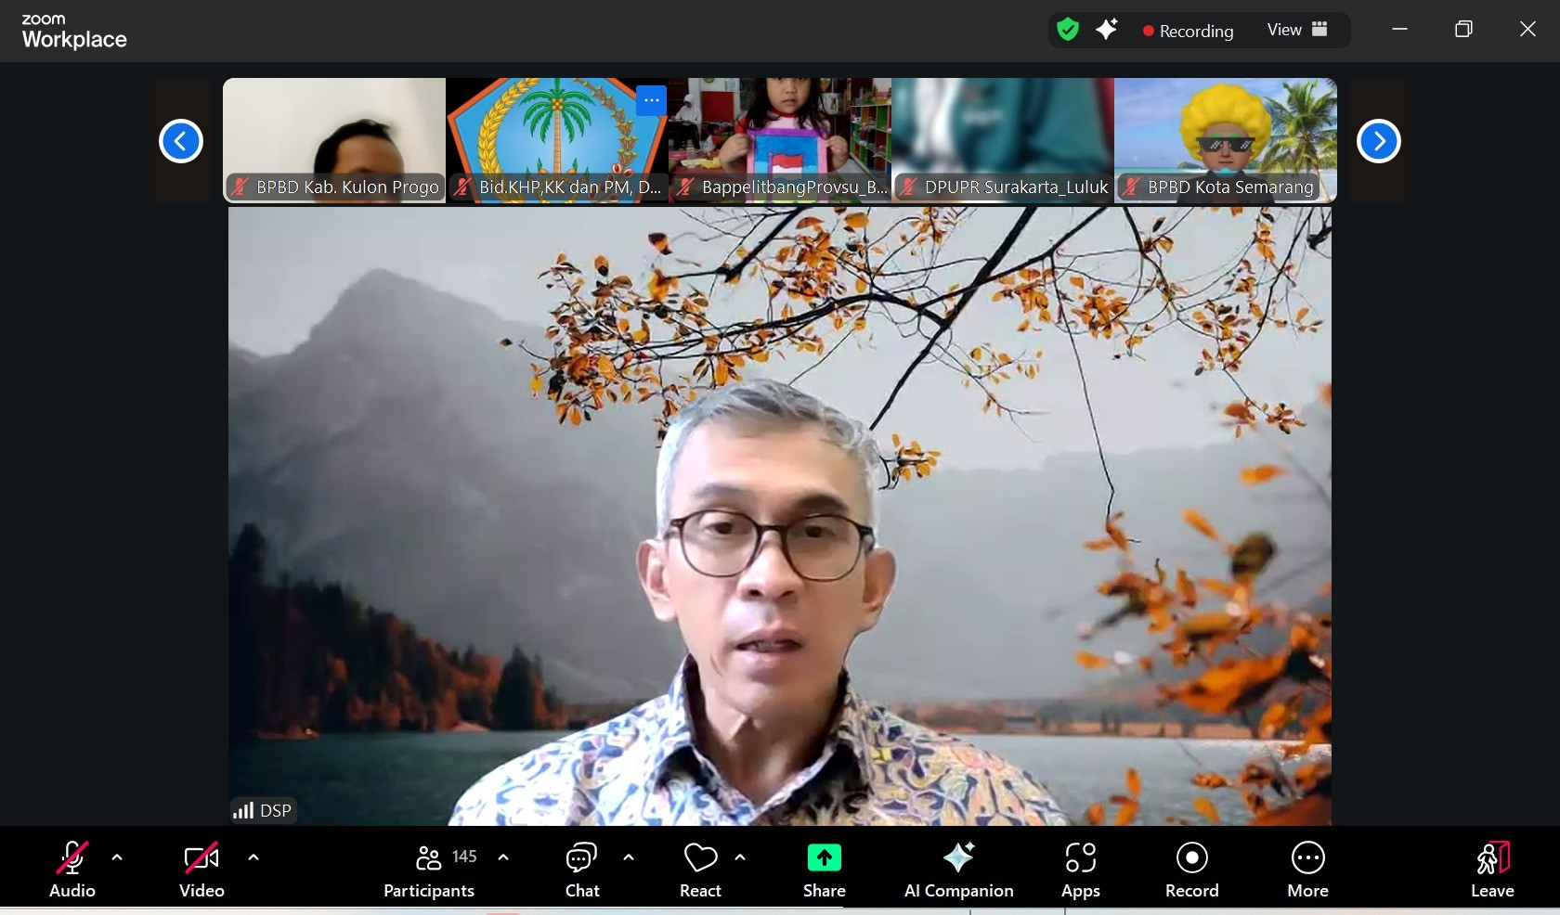Click muted mic icon on BPBD Kab. Kulon Progo
Image resolution: width=1560 pixels, height=915 pixels.
(x=240, y=187)
